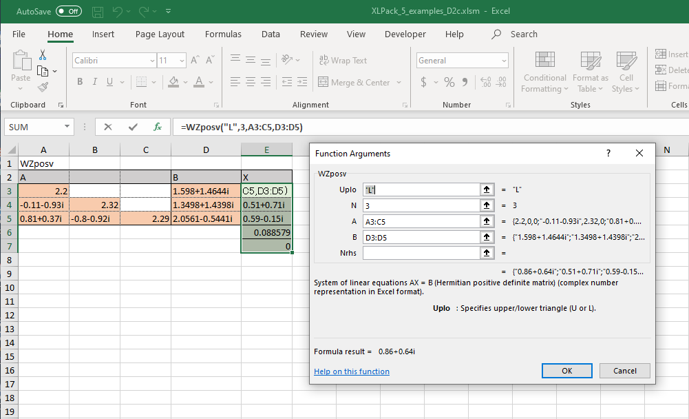Click the dialog's question mark help button
This screenshot has width=689, height=419.
(608, 153)
